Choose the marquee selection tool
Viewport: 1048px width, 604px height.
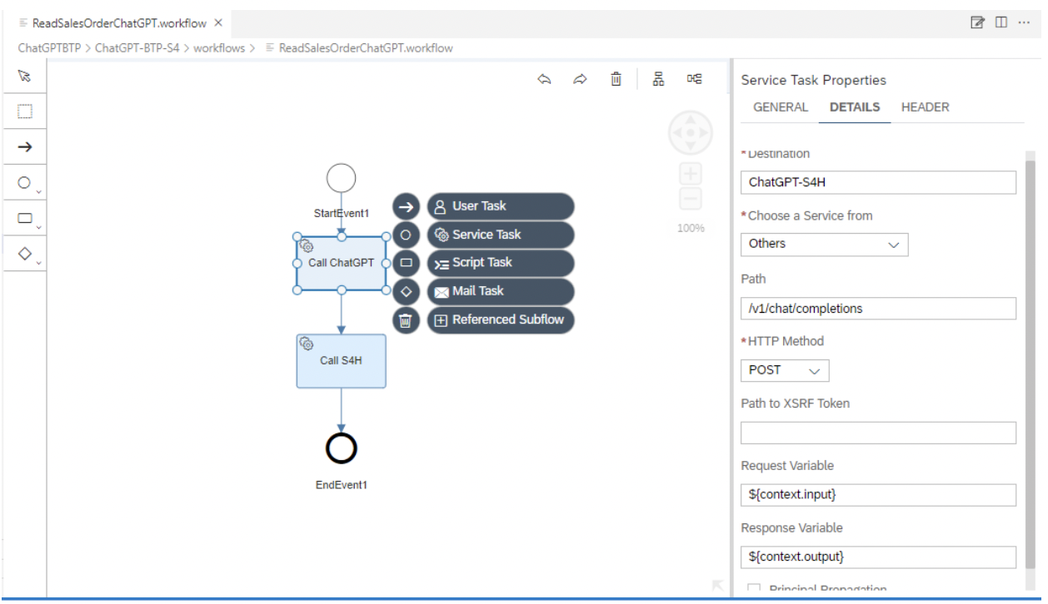click(x=25, y=111)
